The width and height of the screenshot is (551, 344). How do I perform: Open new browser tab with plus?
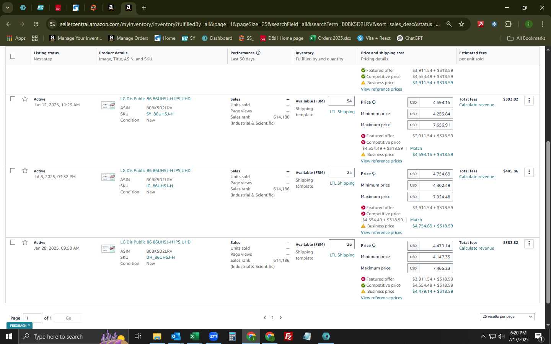click(144, 8)
